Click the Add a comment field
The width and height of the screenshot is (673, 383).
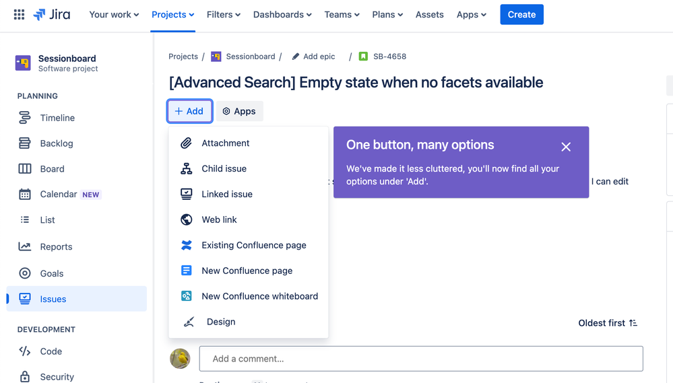click(x=421, y=359)
